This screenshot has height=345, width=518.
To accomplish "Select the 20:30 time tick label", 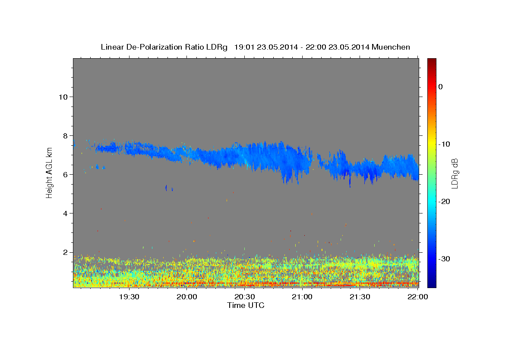I will tap(244, 297).
